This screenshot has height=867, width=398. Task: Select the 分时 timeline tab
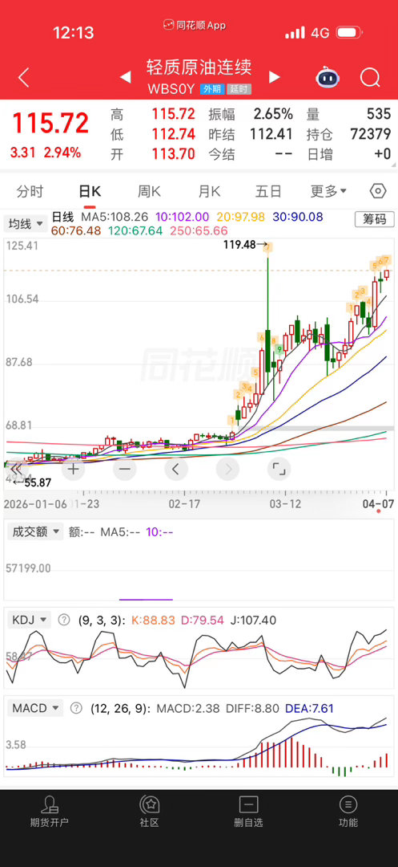30,192
